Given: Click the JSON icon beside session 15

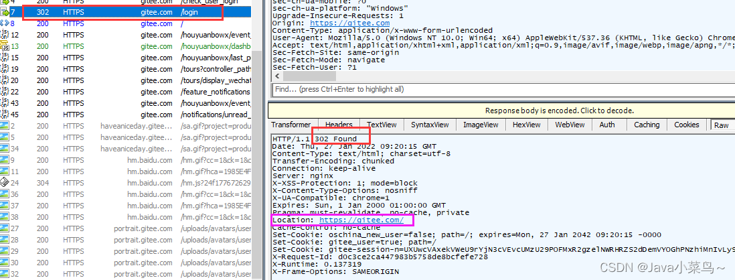Looking at the screenshot, I should [5, 58].
